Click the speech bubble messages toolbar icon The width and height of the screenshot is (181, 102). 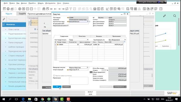(x=119, y=9)
